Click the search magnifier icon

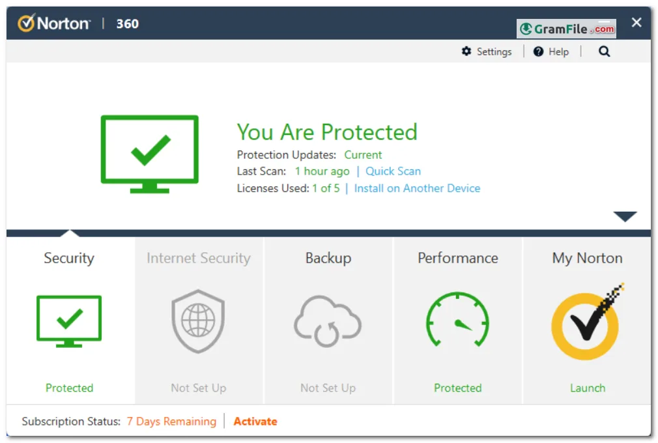click(604, 51)
